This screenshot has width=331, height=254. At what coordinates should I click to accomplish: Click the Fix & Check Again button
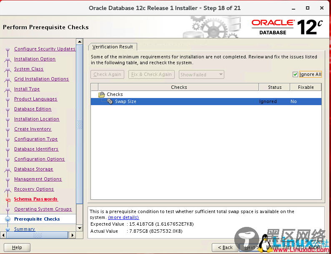point(151,74)
